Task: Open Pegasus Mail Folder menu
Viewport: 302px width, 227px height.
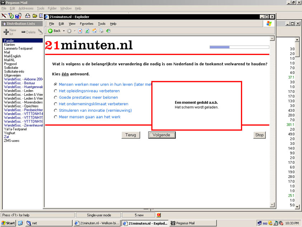Action: 52,8
